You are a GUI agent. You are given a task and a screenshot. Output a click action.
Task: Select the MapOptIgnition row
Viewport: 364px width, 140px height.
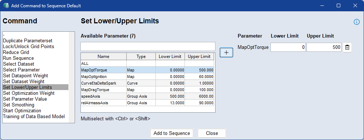click(147, 76)
